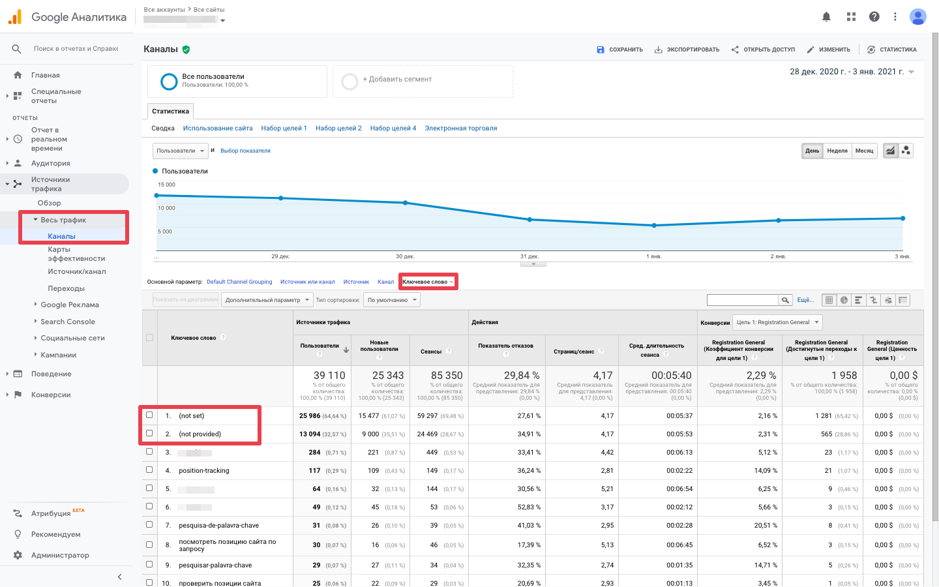
Task: Switch chart to Неделя
Action: point(837,151)
